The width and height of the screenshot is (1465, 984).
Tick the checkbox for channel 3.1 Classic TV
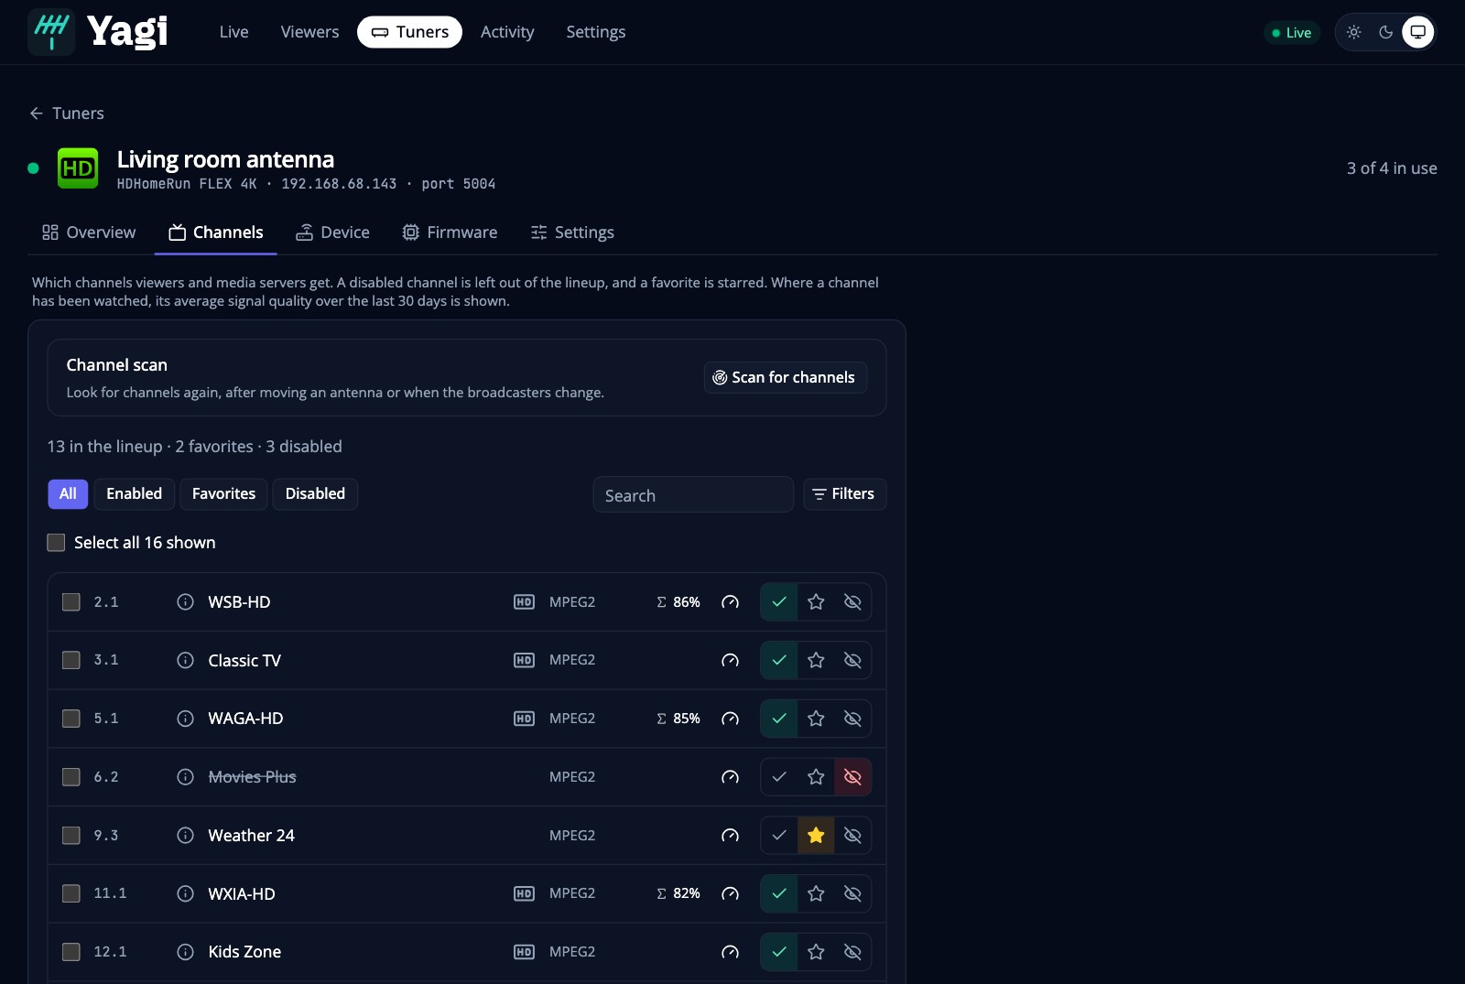click(71, 660)
